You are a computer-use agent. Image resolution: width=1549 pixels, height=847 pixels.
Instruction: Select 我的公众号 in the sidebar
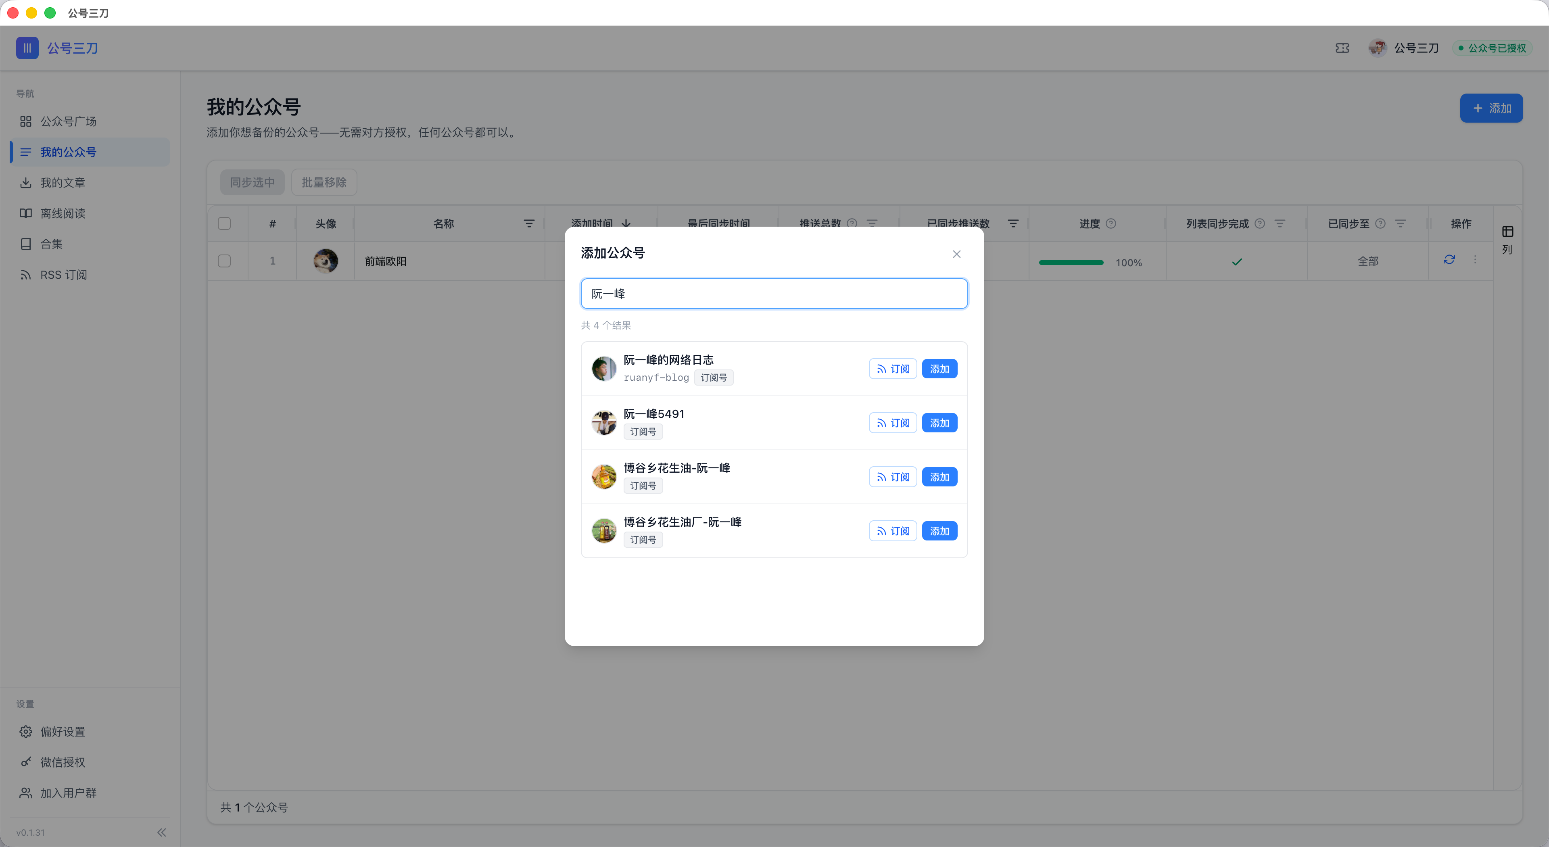[x=90, y=152]
